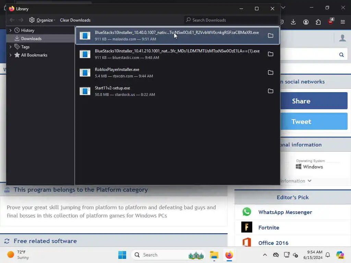This screenshot has height=263, width=351.
Task: Click the Fortnite app icon
Action: click(247, 227)
